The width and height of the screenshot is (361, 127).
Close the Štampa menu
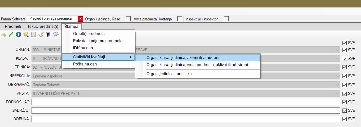point(71,27)
